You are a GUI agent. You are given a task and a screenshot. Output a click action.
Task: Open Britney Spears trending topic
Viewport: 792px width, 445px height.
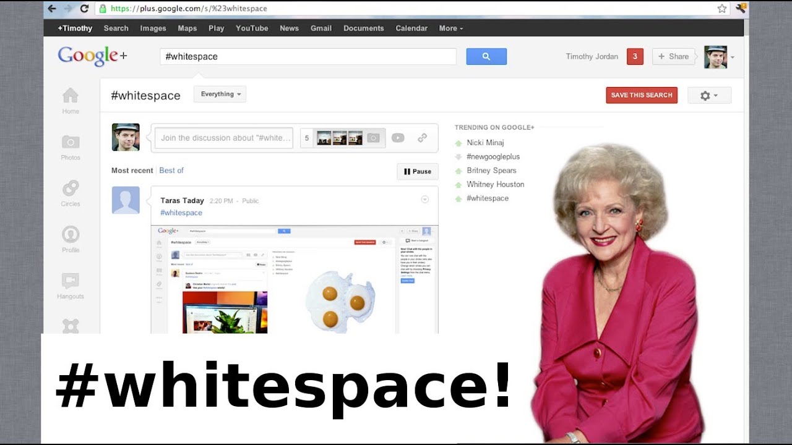click(x=491, y=171)
